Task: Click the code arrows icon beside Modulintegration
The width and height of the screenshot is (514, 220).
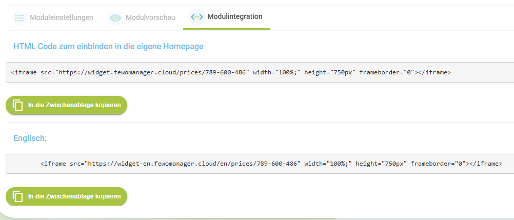Action: point(196,17)
